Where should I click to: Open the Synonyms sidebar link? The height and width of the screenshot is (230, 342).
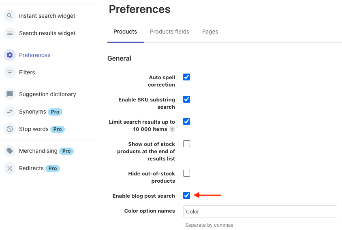[32, 112]
